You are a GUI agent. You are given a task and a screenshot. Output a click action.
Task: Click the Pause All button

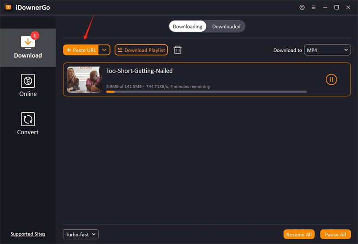click(335, 234)
